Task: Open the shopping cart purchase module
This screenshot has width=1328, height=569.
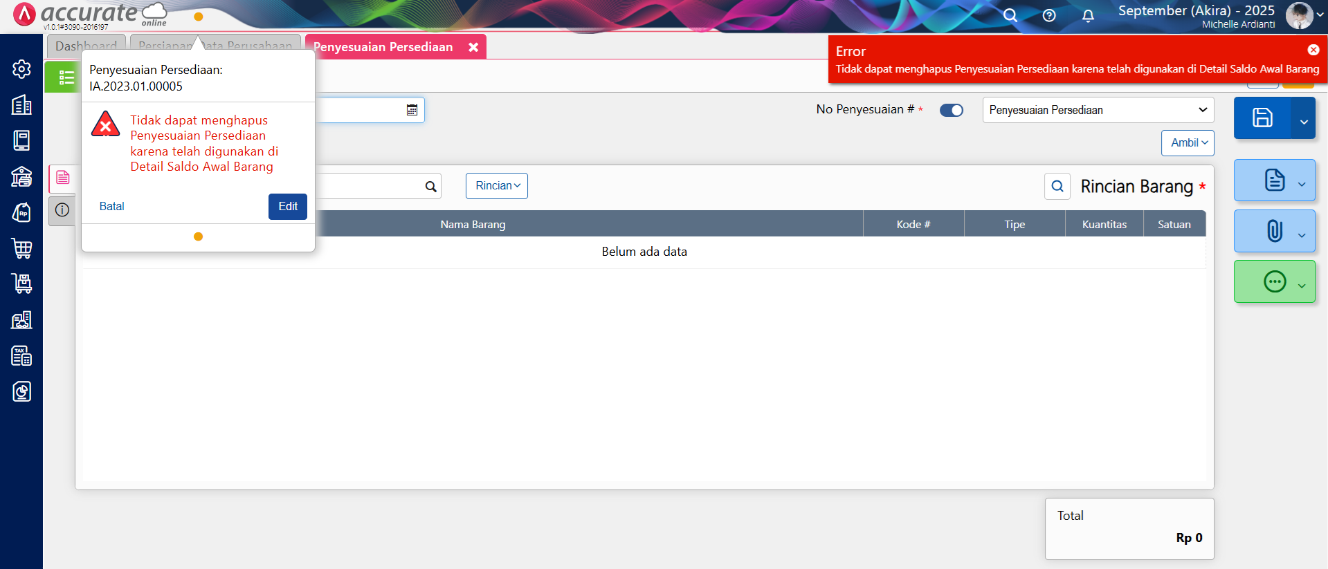Action: coord(21,248)
